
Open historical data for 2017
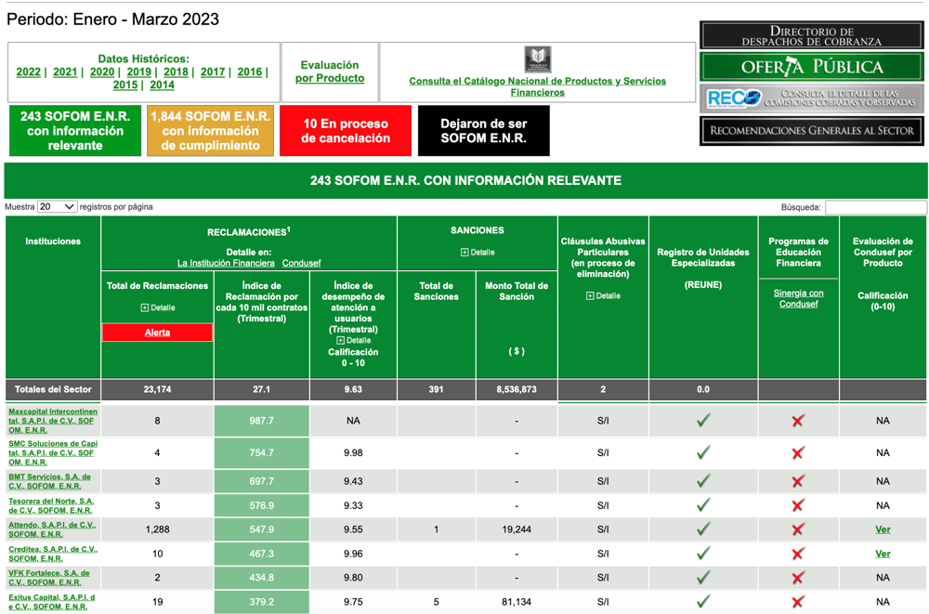213,72
